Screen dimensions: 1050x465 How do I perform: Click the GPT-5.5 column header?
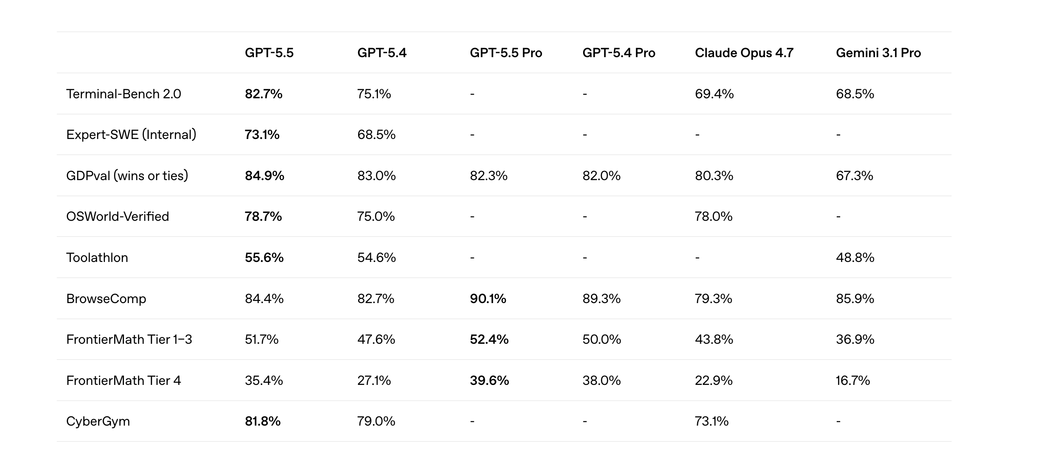click(x=269, y=53)
